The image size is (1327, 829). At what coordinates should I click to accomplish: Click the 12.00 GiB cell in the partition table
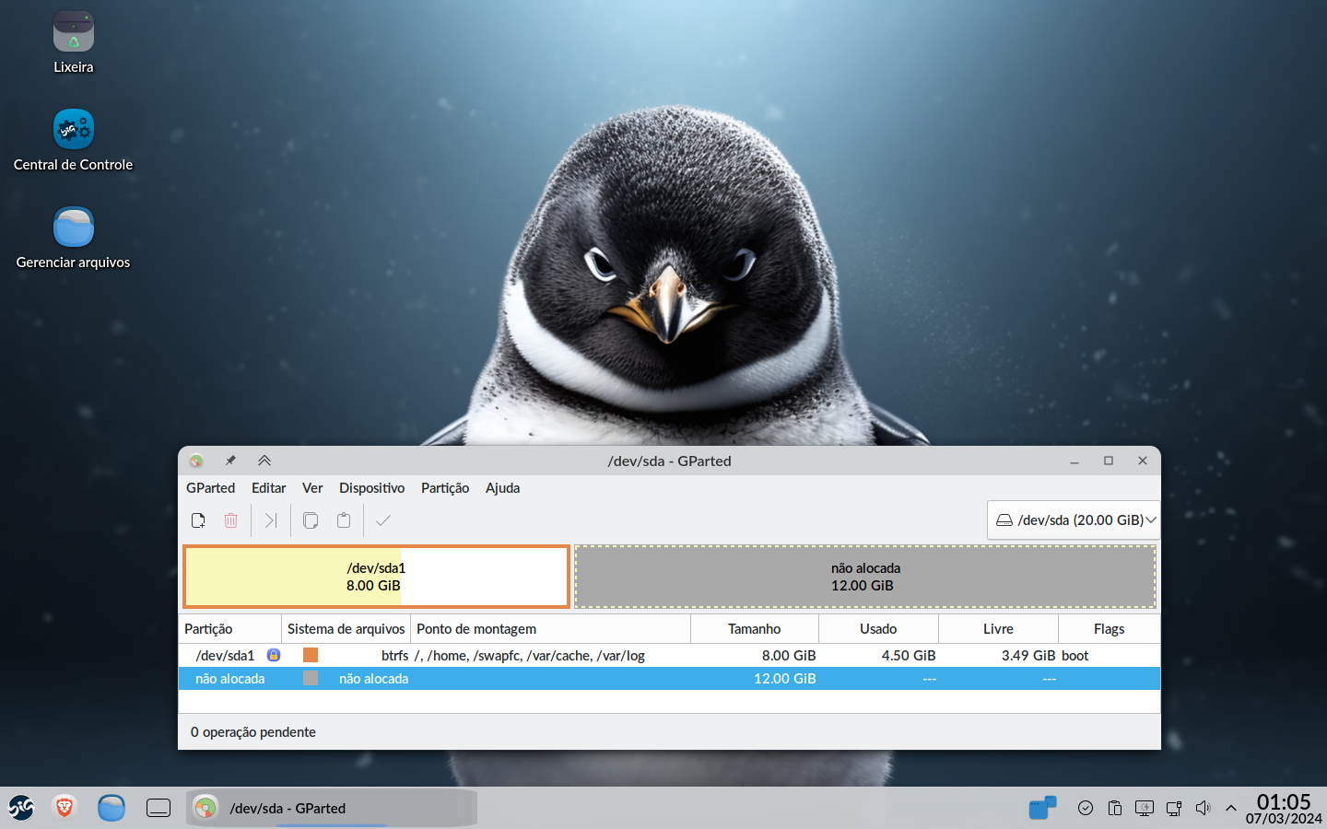click(x=785, y=678)
